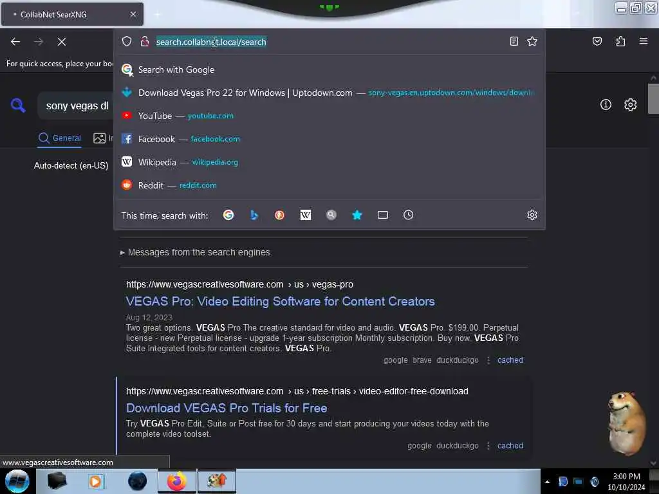Viewport: 659px width, 494px height.
Task: Open Firefox from the taskbar
Action: (x=177, y=481)
